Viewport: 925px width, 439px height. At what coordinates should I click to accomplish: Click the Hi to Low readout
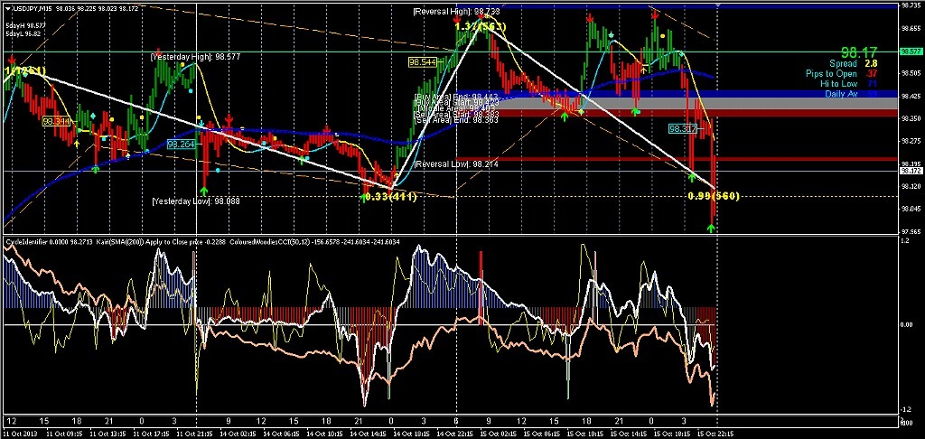851,84
